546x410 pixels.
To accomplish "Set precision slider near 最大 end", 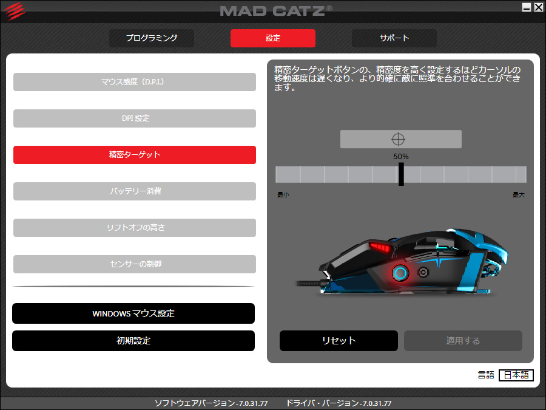I will (x=521, y=174).
